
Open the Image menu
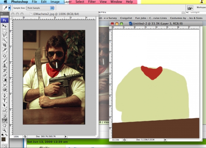(x=55, y=2)
